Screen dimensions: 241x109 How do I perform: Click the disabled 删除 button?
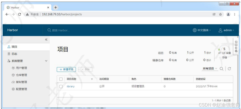click(x=85, y=69)
